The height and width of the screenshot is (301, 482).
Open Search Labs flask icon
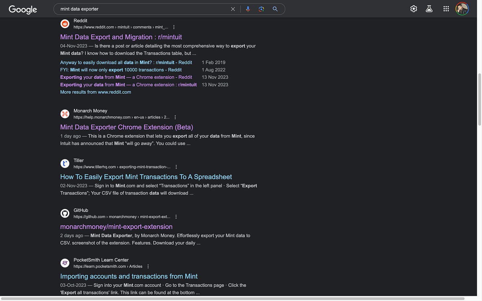pos(429,9)
